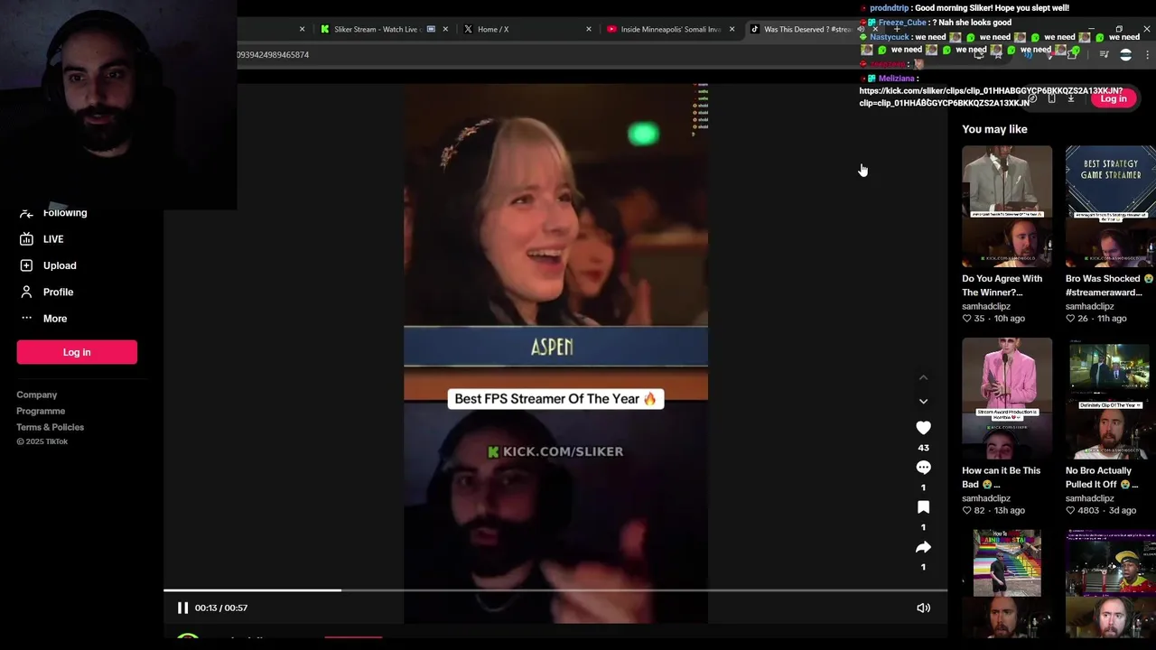1156x650 pixels.
Task: Open samhadclipz under No Bro Actually video
Action: (x=1090, y=498)
